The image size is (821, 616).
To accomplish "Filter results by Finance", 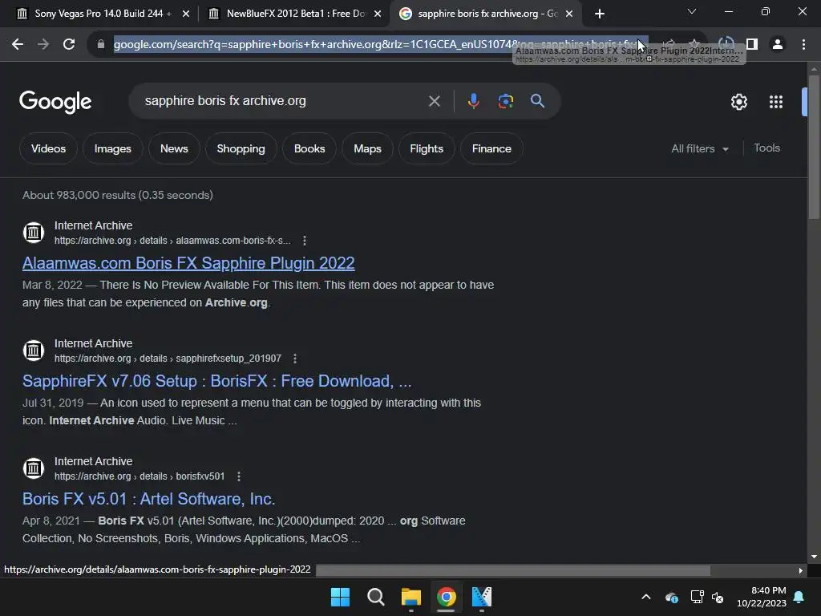I will (491, 148).
